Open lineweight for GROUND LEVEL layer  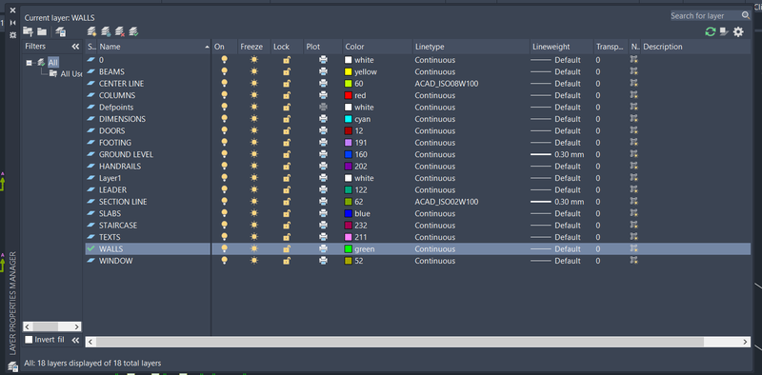pyautogui.click(x=557, y=154)
